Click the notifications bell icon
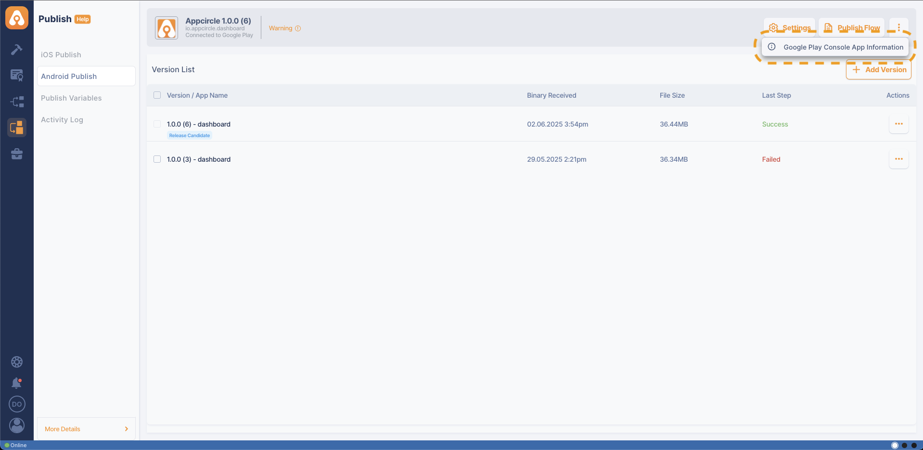The height and width of the screenshot is (450, 923). point(17,383)
